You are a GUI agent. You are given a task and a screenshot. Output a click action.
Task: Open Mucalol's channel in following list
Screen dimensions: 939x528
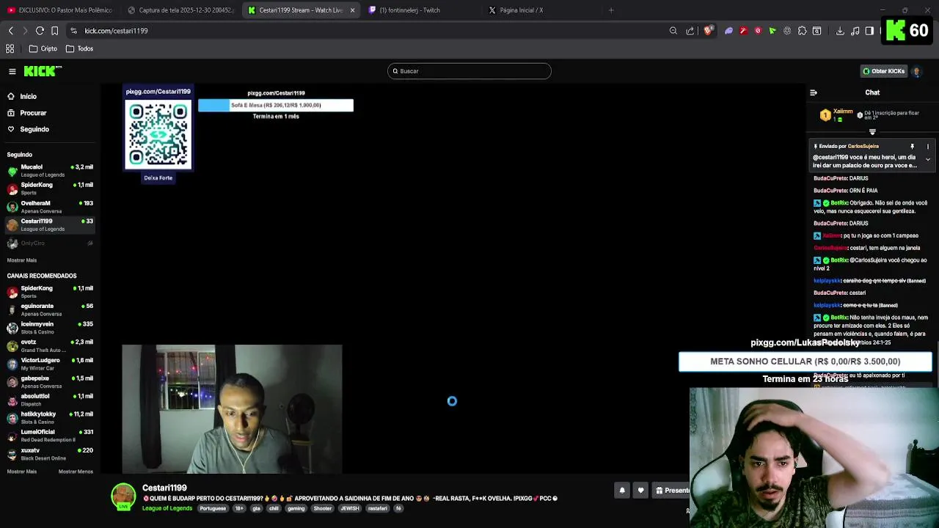coord(50,171)
